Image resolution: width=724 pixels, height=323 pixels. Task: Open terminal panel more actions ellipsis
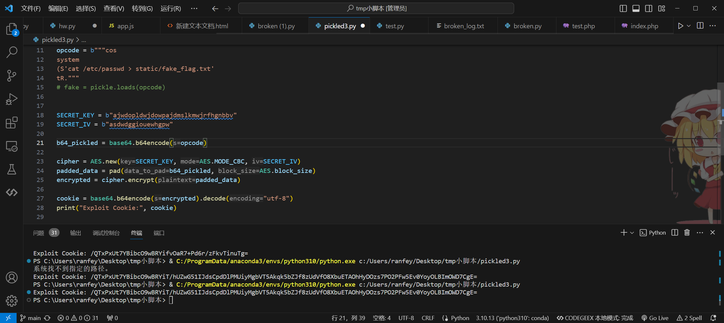pyautogui.click(x=700, y=233)
